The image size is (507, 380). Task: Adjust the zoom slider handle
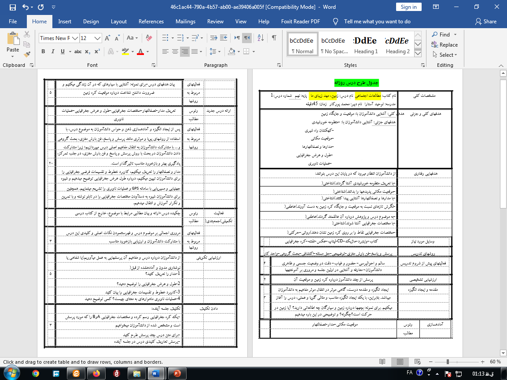pyautogui.click(x=448, y=362)
